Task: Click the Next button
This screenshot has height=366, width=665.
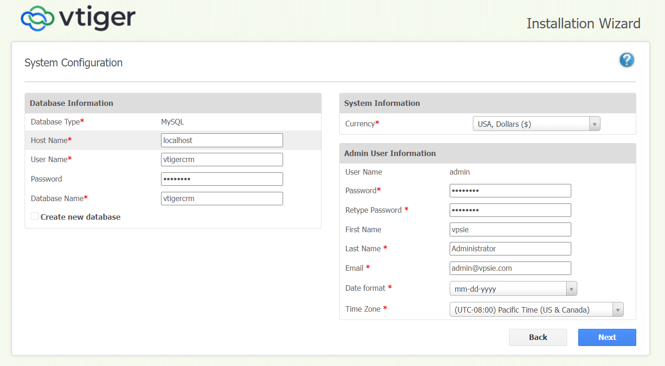Action: click(x=607, y=337)
